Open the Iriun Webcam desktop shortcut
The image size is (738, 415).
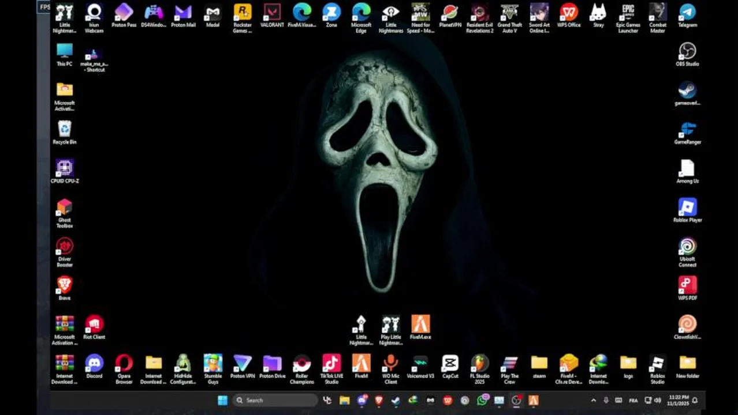[94, 18]
